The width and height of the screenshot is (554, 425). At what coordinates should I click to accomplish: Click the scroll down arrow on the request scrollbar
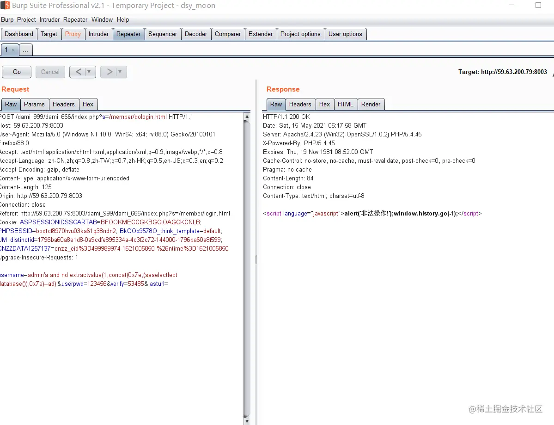click(247, 421)
